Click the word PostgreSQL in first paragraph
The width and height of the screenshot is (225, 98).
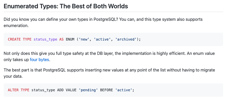click(106, 19)
